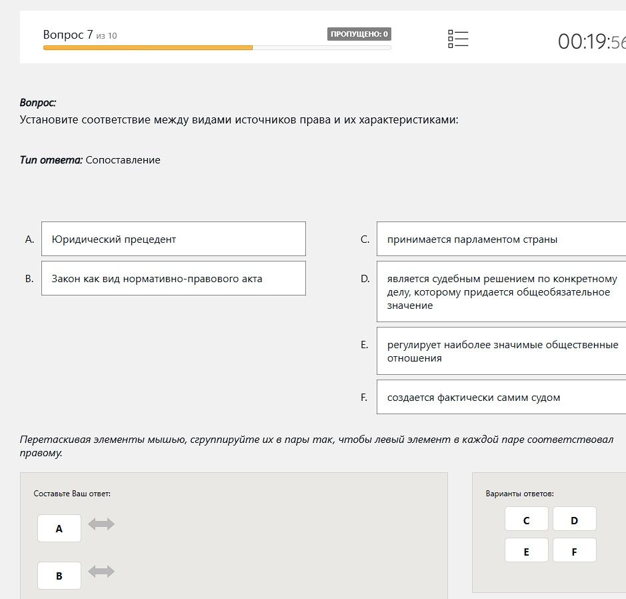Click the countdown timer display

(591, 41)
